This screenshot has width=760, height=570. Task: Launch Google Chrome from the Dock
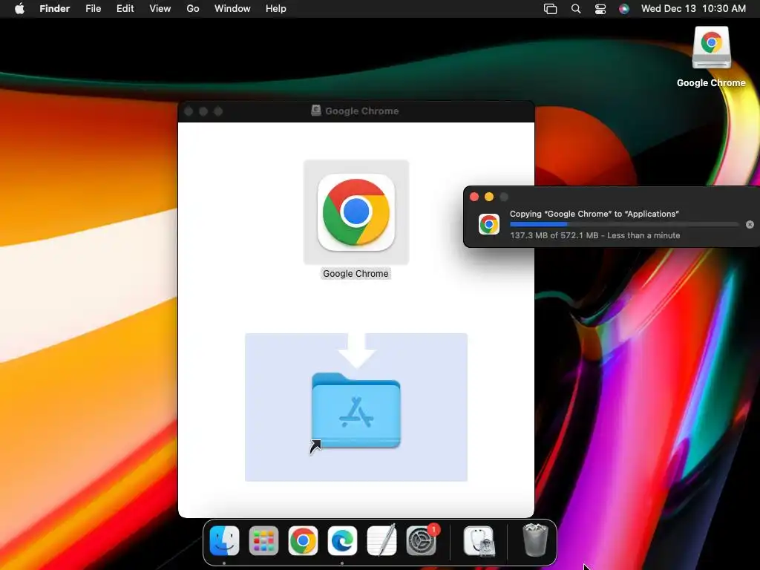(x=303, y=540)
